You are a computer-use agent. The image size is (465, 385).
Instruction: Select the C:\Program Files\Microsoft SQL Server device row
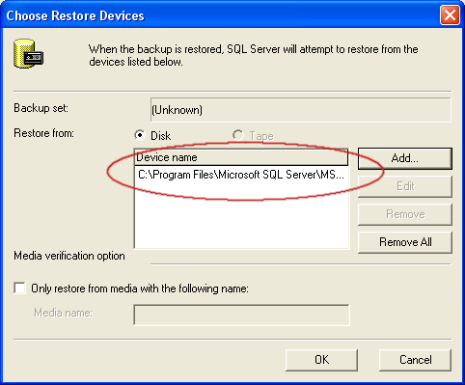(241, 175)
